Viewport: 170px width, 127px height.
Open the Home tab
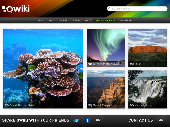pos(41,20)
